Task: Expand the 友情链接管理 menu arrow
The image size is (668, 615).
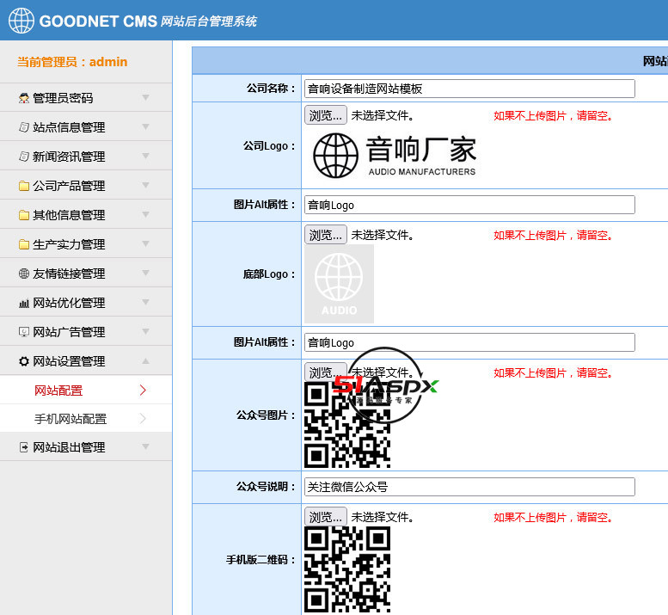Action: pyautogui.click(x=145, y=273)
